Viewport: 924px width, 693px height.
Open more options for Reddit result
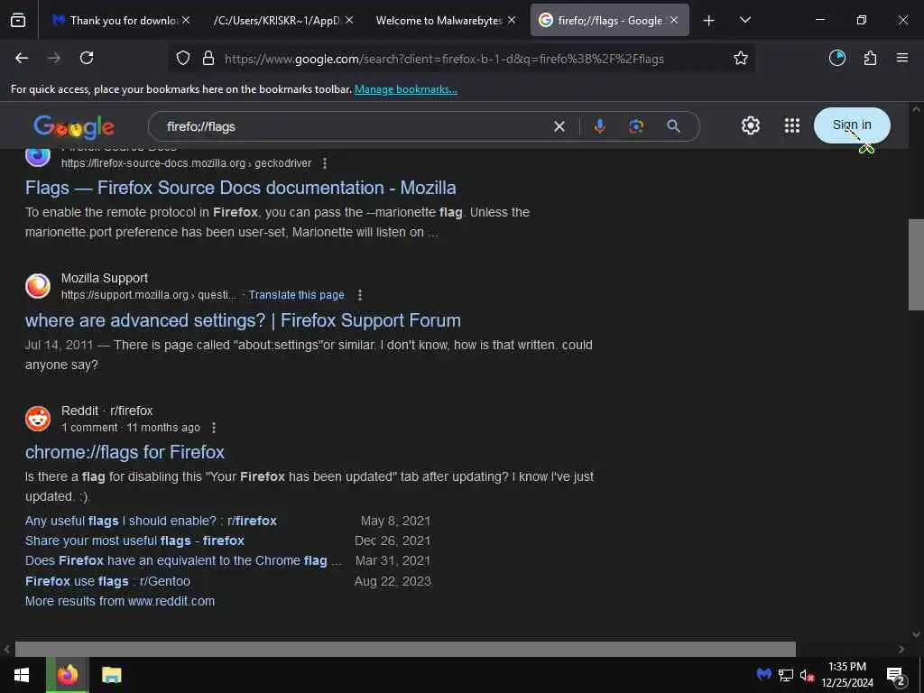(214, 427)
